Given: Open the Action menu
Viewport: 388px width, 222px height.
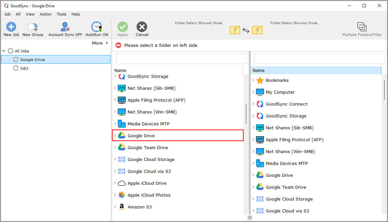Looking at the screenshot, I should pos(46,14).
